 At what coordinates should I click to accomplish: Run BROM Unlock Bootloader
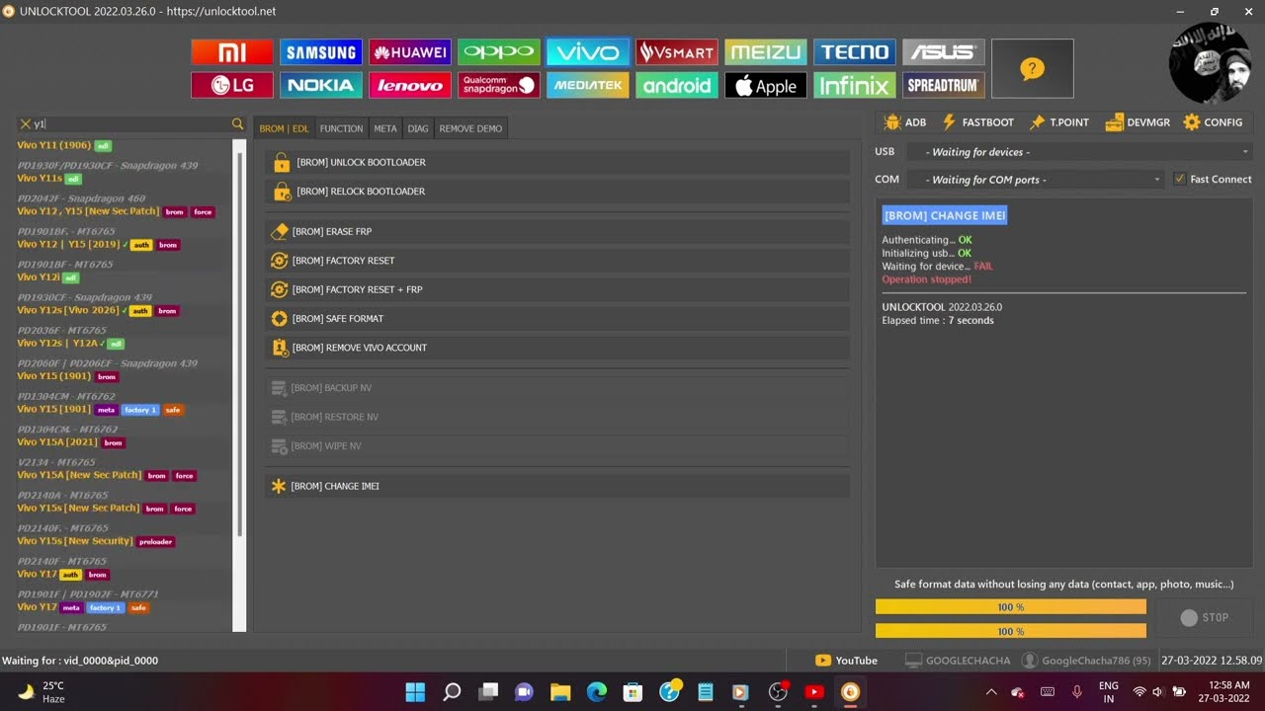pyautogui.click(x=557, y=162)
